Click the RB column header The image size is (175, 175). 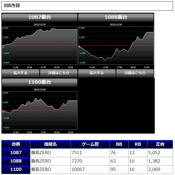(x=138, y=144)
